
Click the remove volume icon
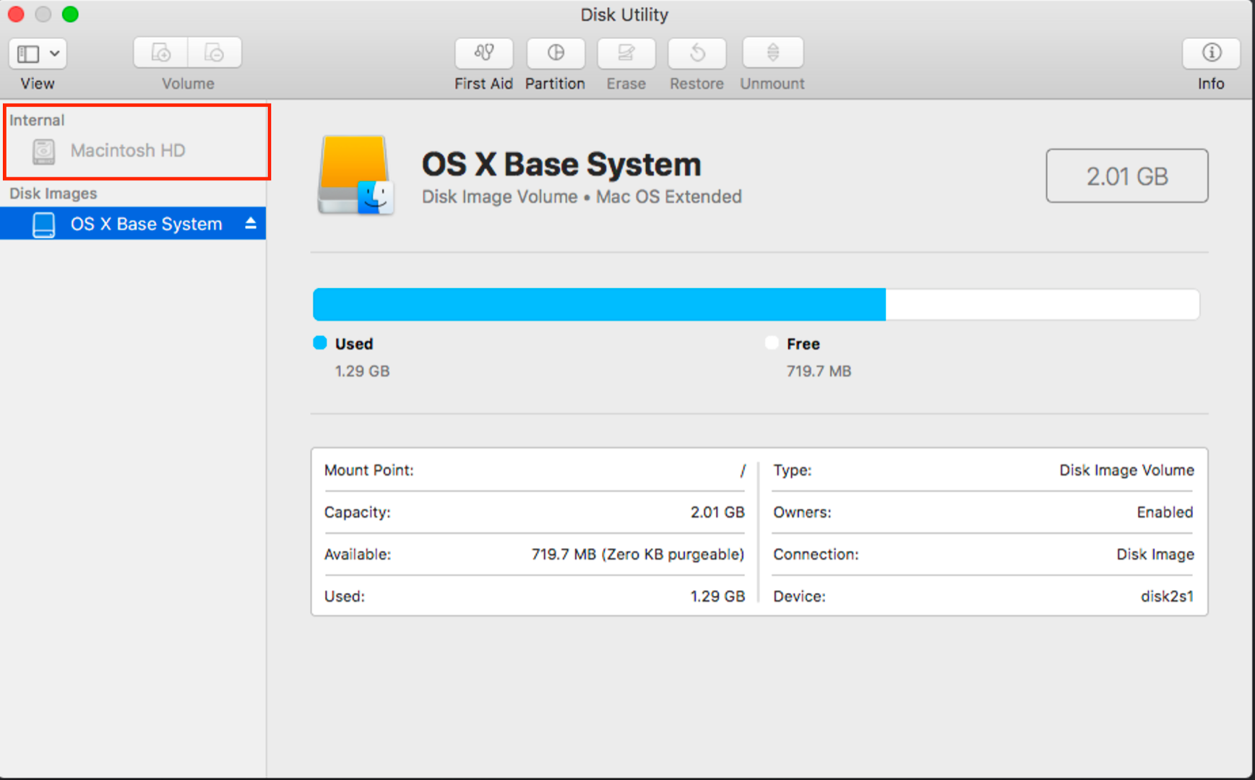click(x=215, y=53)
